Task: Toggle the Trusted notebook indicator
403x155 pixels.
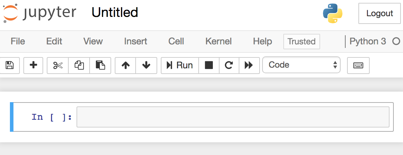Action: point(301,42)
